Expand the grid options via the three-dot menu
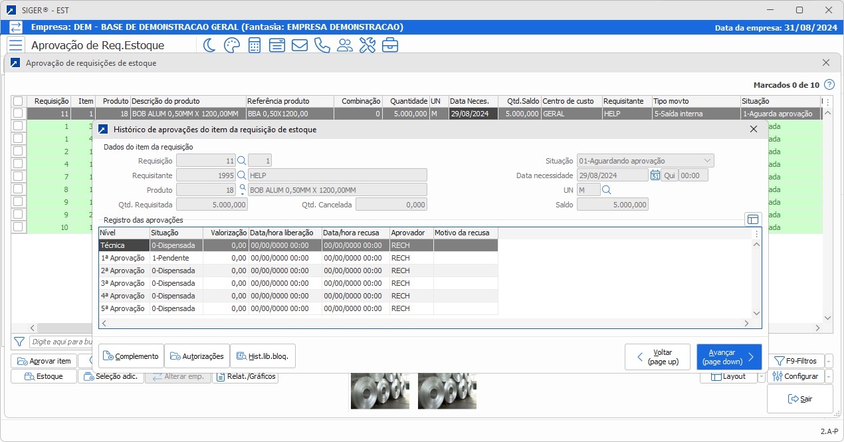 click(x=756, y=233)
